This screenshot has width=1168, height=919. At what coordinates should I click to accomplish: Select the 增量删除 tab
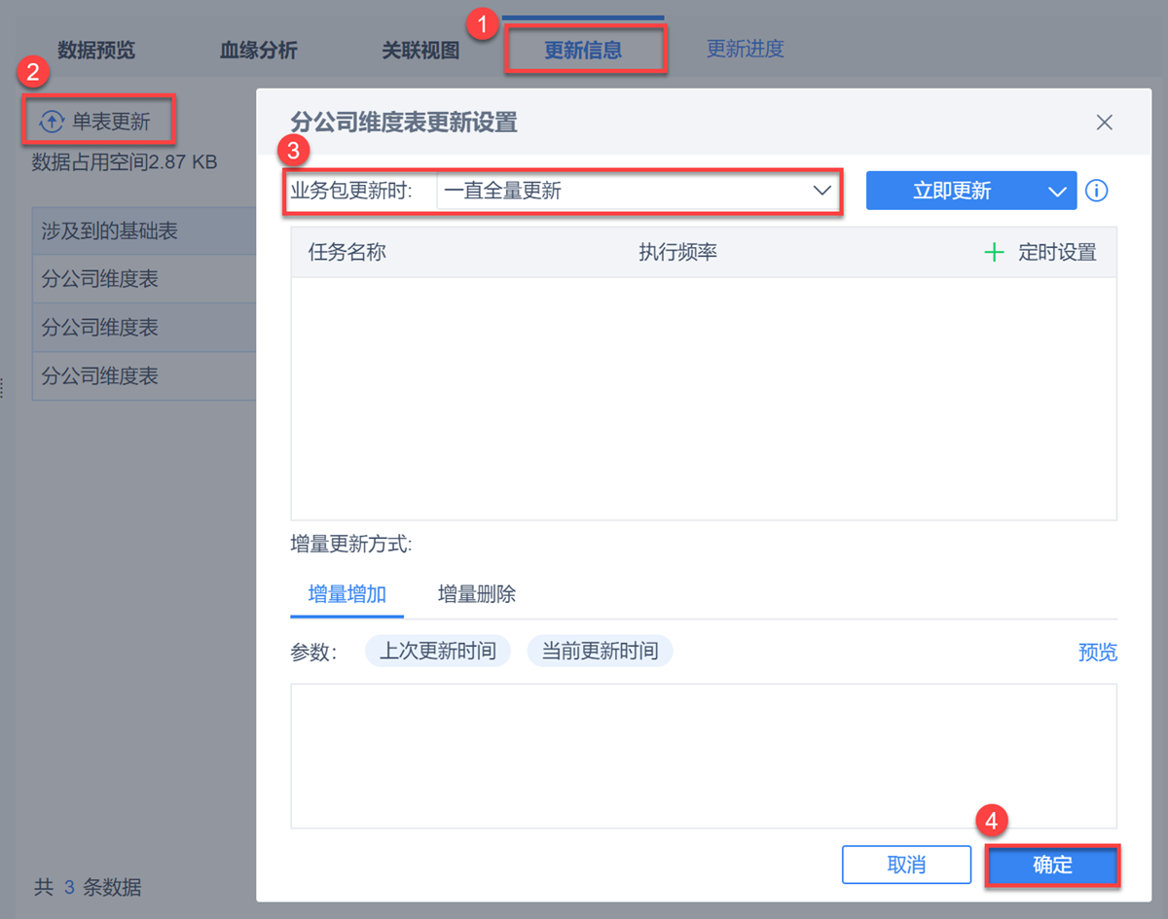click(x=477, y=594)
